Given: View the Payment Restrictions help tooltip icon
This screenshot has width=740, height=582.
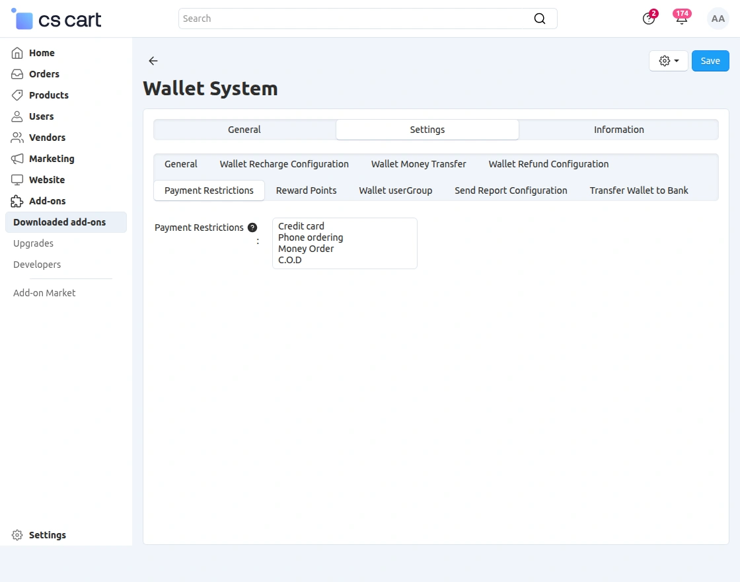Looking at the screenshot, I should coord(252,227).
